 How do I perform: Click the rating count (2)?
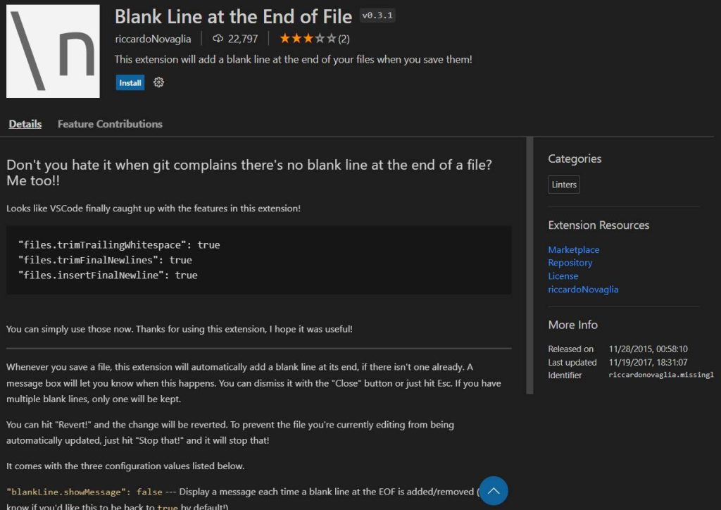pyautogui.click(x=344, y=39)
